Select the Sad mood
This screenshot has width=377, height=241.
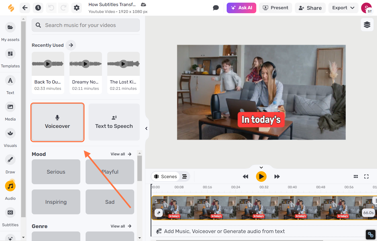tap(110, 202)
